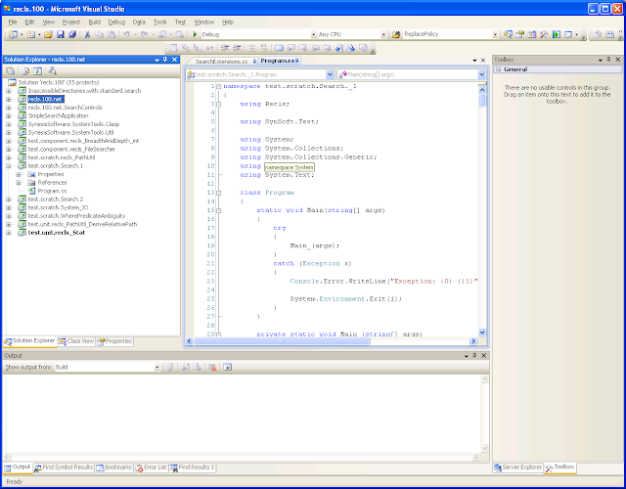Select the SimpleSearchApplication project
This screenshot has height=489, width=626.
coord(58,116)
